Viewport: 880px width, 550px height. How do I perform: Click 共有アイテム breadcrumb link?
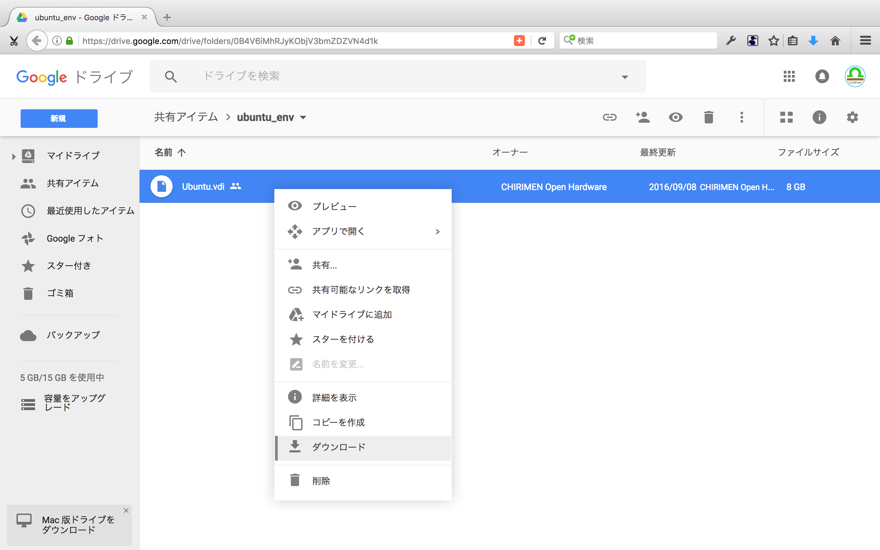pyautogui.click(x=186, y=117)
